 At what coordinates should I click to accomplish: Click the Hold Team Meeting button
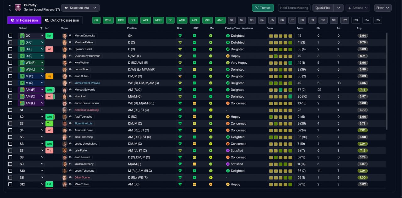tap(294, 8)
